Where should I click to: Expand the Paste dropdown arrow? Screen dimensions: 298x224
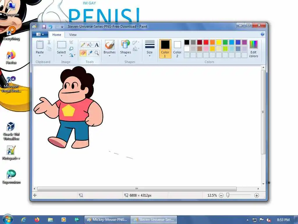click(x=40, y=56)
